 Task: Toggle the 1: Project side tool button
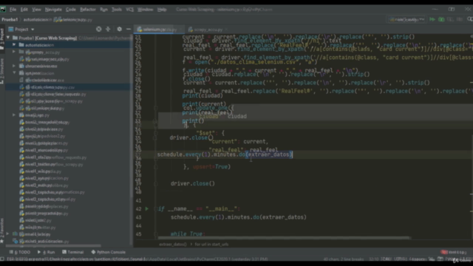[2, 38]
